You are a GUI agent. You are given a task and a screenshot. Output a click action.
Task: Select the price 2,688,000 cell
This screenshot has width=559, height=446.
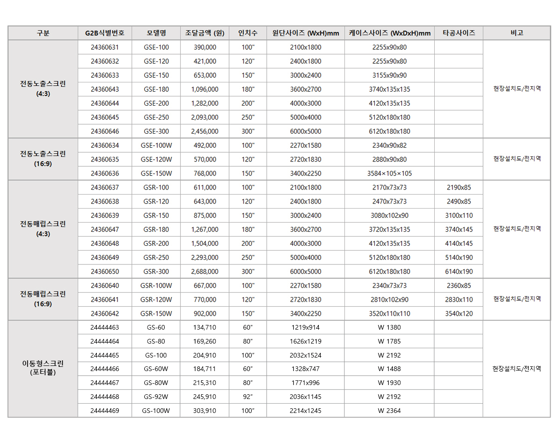(x=204, y=271)
